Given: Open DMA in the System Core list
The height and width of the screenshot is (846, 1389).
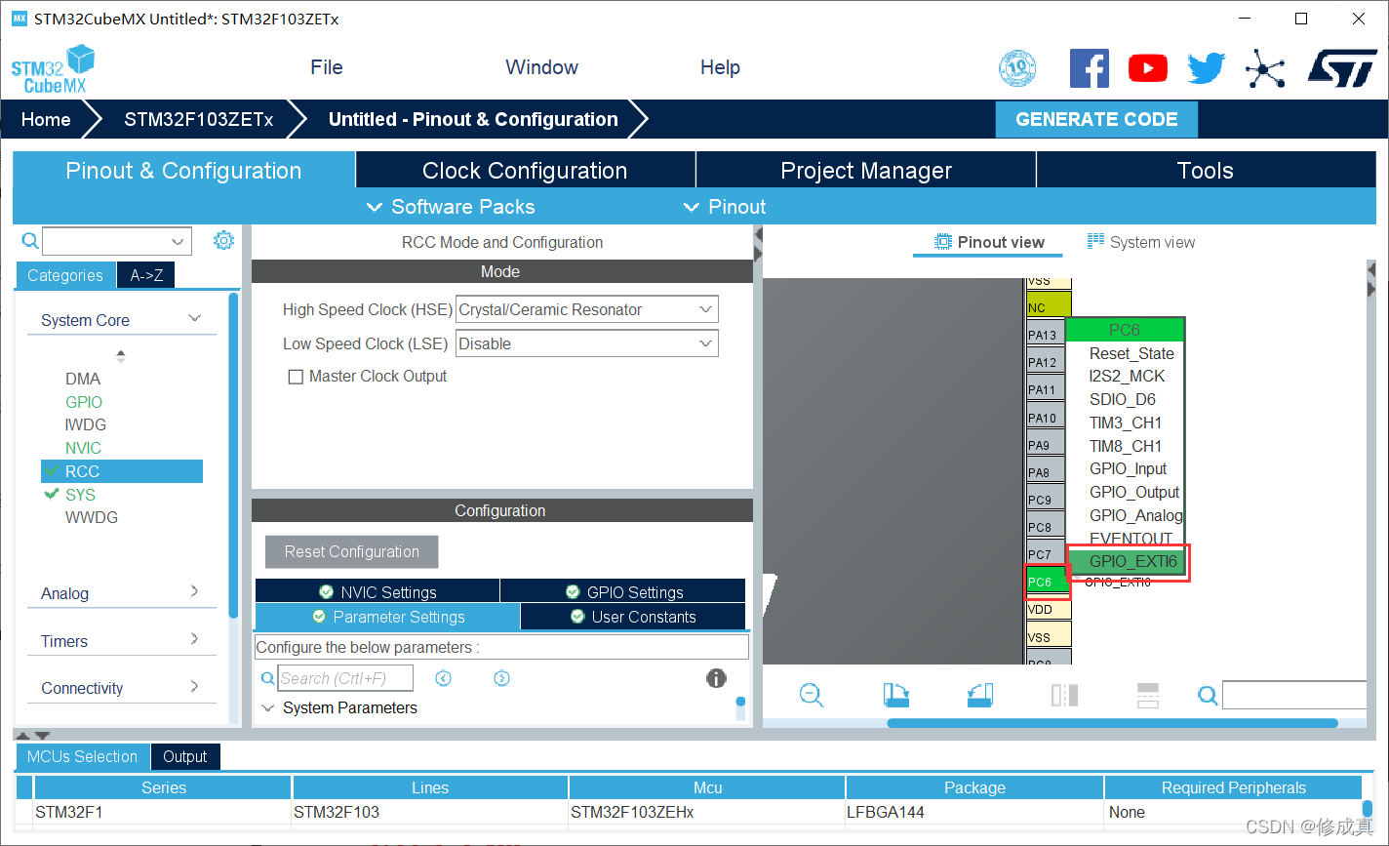Looking at the screenshot, I should 83,379.
